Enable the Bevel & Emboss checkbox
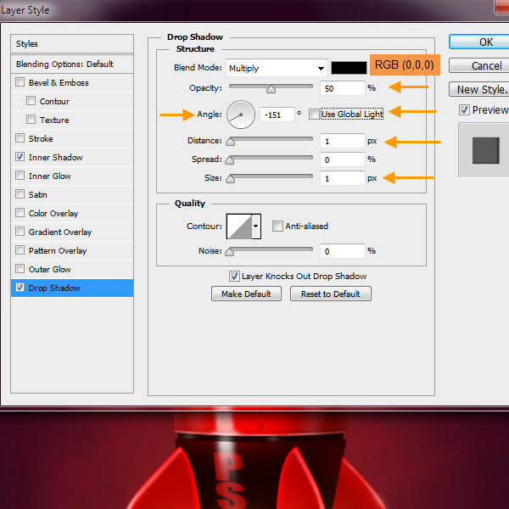The height and width of the screenshot is (509, 509). coord(20,83)
